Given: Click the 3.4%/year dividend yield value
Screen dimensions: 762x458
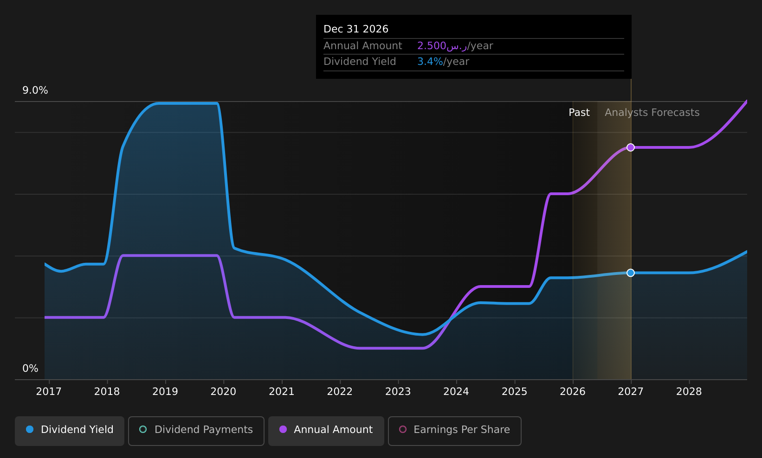Looking at the screenshot, I should (x=443, y=62).
